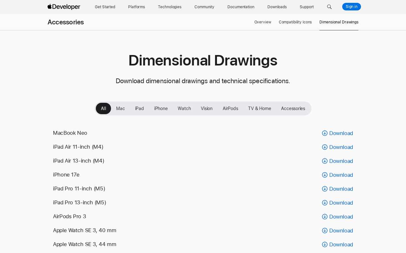Open the Platforms menu
The width and height of the screenshot is (406, 253).
point(136,7)
